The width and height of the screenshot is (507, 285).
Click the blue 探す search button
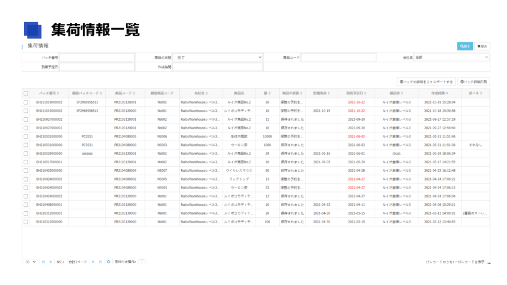point(464,46)
